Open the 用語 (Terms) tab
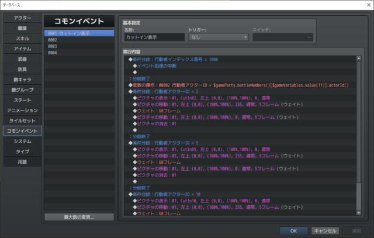This screenshot has width=374, height=238. (x=22, y=161)
